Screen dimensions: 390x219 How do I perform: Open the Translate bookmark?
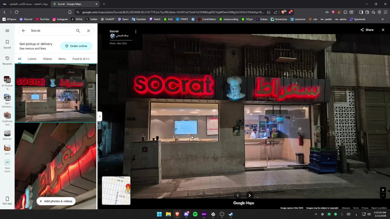point(139,19)
